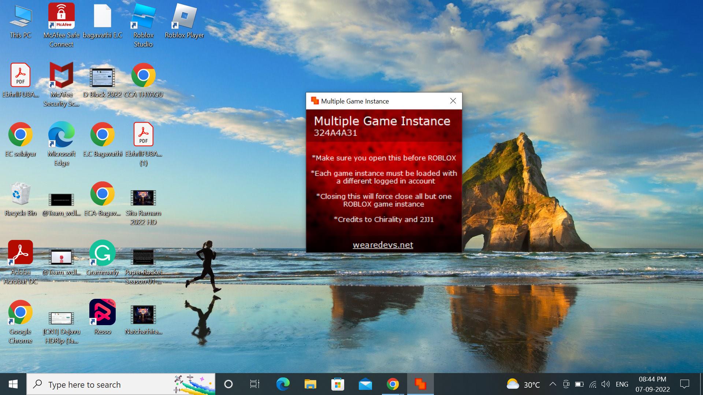Select first EbhrIIFU8A PDF file icon
This screenshot has width=703, height=395.
click(x=21, y=80)
